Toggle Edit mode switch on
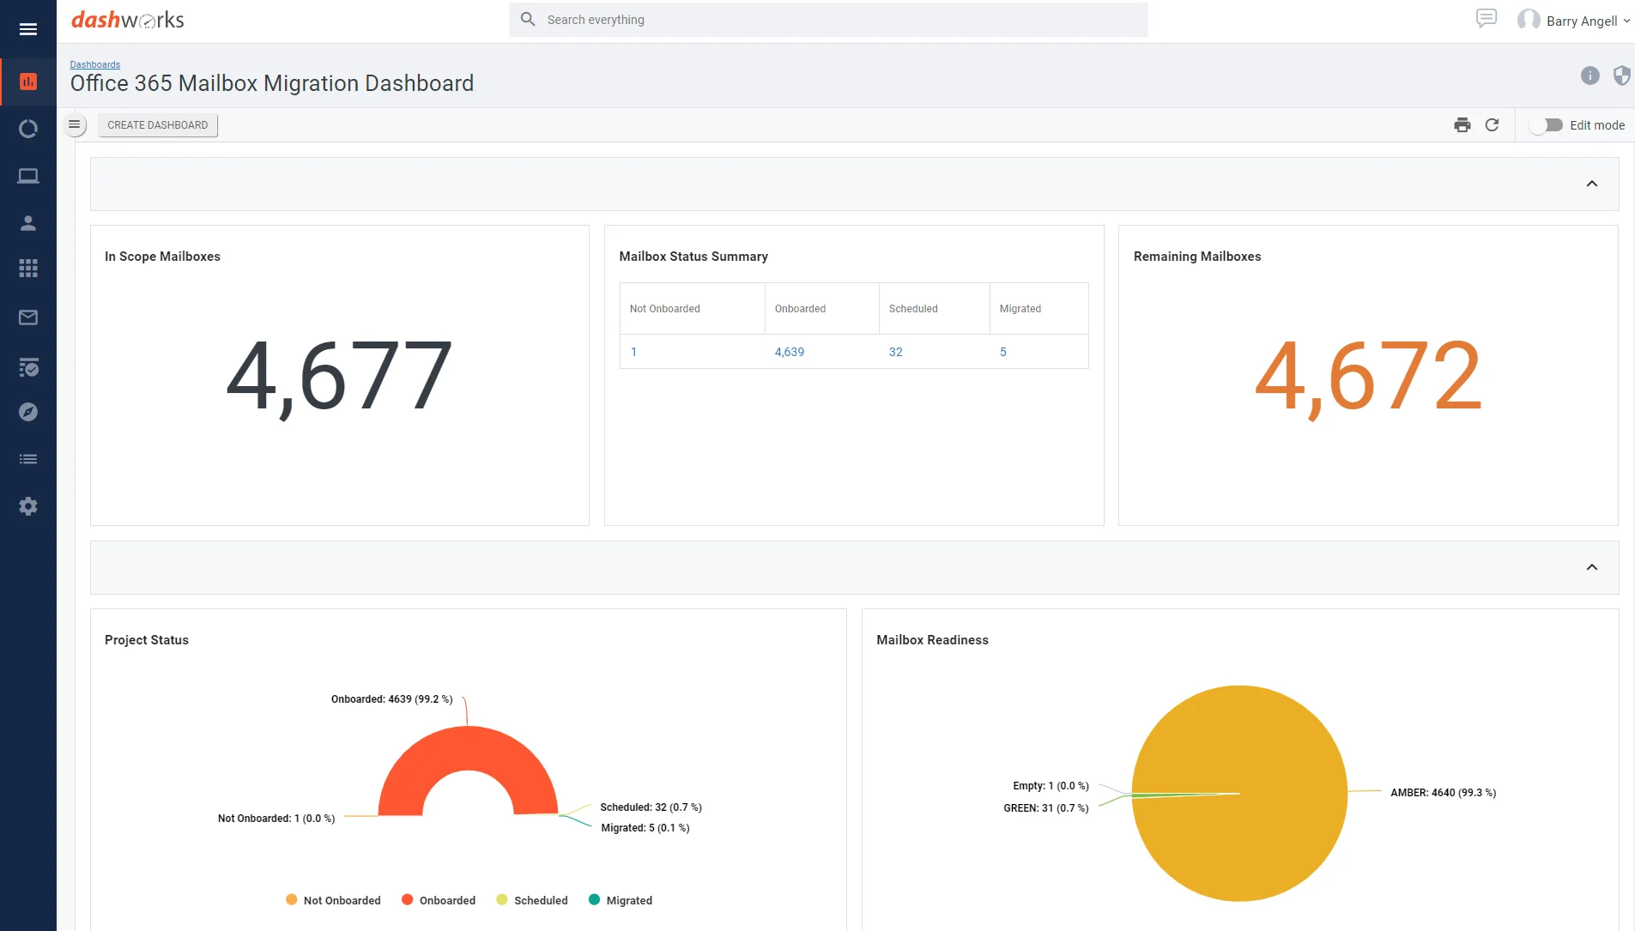The width and height of the screenshot is (1635, 931). pyautogui.click(x=1547, y=125)
